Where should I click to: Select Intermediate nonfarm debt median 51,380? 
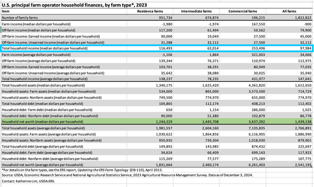[213, 116]
